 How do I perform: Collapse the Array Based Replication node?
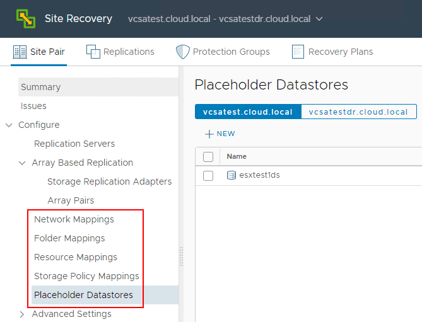click(x=22, y=163)
